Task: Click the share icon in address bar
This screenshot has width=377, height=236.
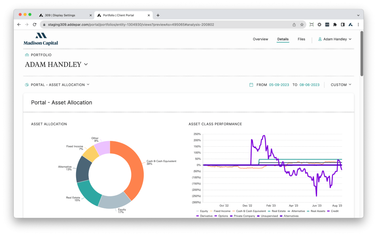Action: pyautogui.click(x=294, y=25)
